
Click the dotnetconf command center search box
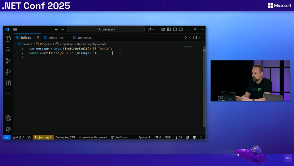click(x=106, y=29)
